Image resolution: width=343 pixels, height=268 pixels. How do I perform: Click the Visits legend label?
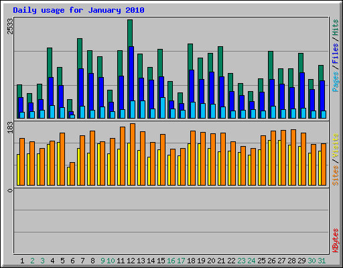point(335,145)
